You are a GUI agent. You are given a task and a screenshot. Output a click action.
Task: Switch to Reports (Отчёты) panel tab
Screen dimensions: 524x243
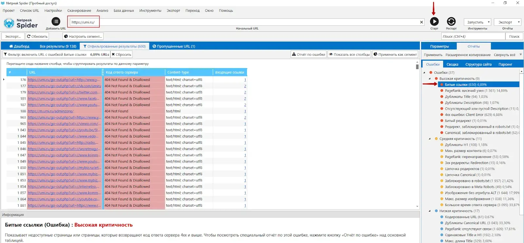pyautogui.click(x=474, y=46)
